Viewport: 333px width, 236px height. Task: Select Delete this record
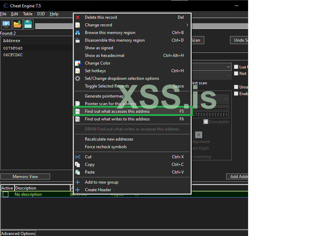pyautogui.click(x=133, y=17)
